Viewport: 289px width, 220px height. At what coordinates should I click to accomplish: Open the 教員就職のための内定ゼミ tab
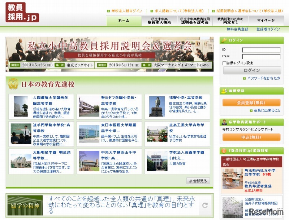[230, 21]
